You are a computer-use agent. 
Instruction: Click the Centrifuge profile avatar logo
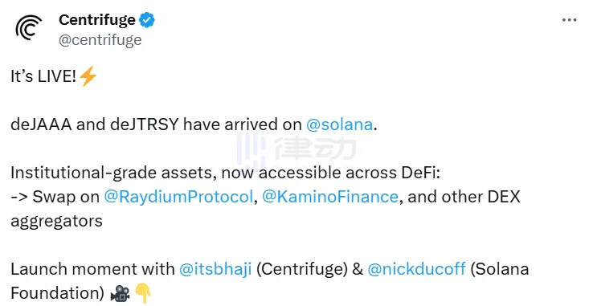[29, 27]
